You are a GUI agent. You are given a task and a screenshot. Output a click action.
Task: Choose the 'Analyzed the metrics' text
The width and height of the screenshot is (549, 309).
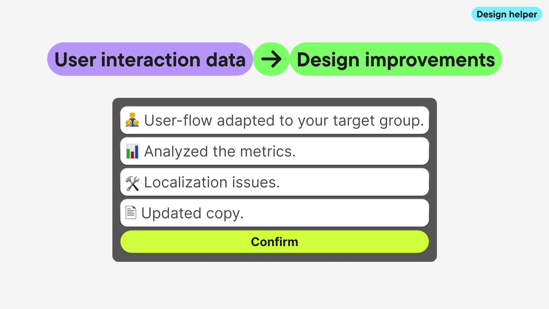[220, 151]
